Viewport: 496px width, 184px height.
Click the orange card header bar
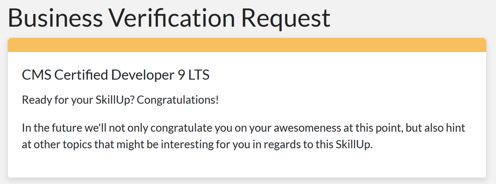247,45
